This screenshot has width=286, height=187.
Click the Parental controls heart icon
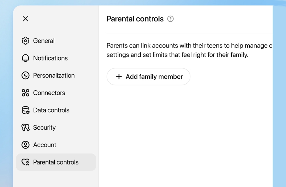click(25, 162)
